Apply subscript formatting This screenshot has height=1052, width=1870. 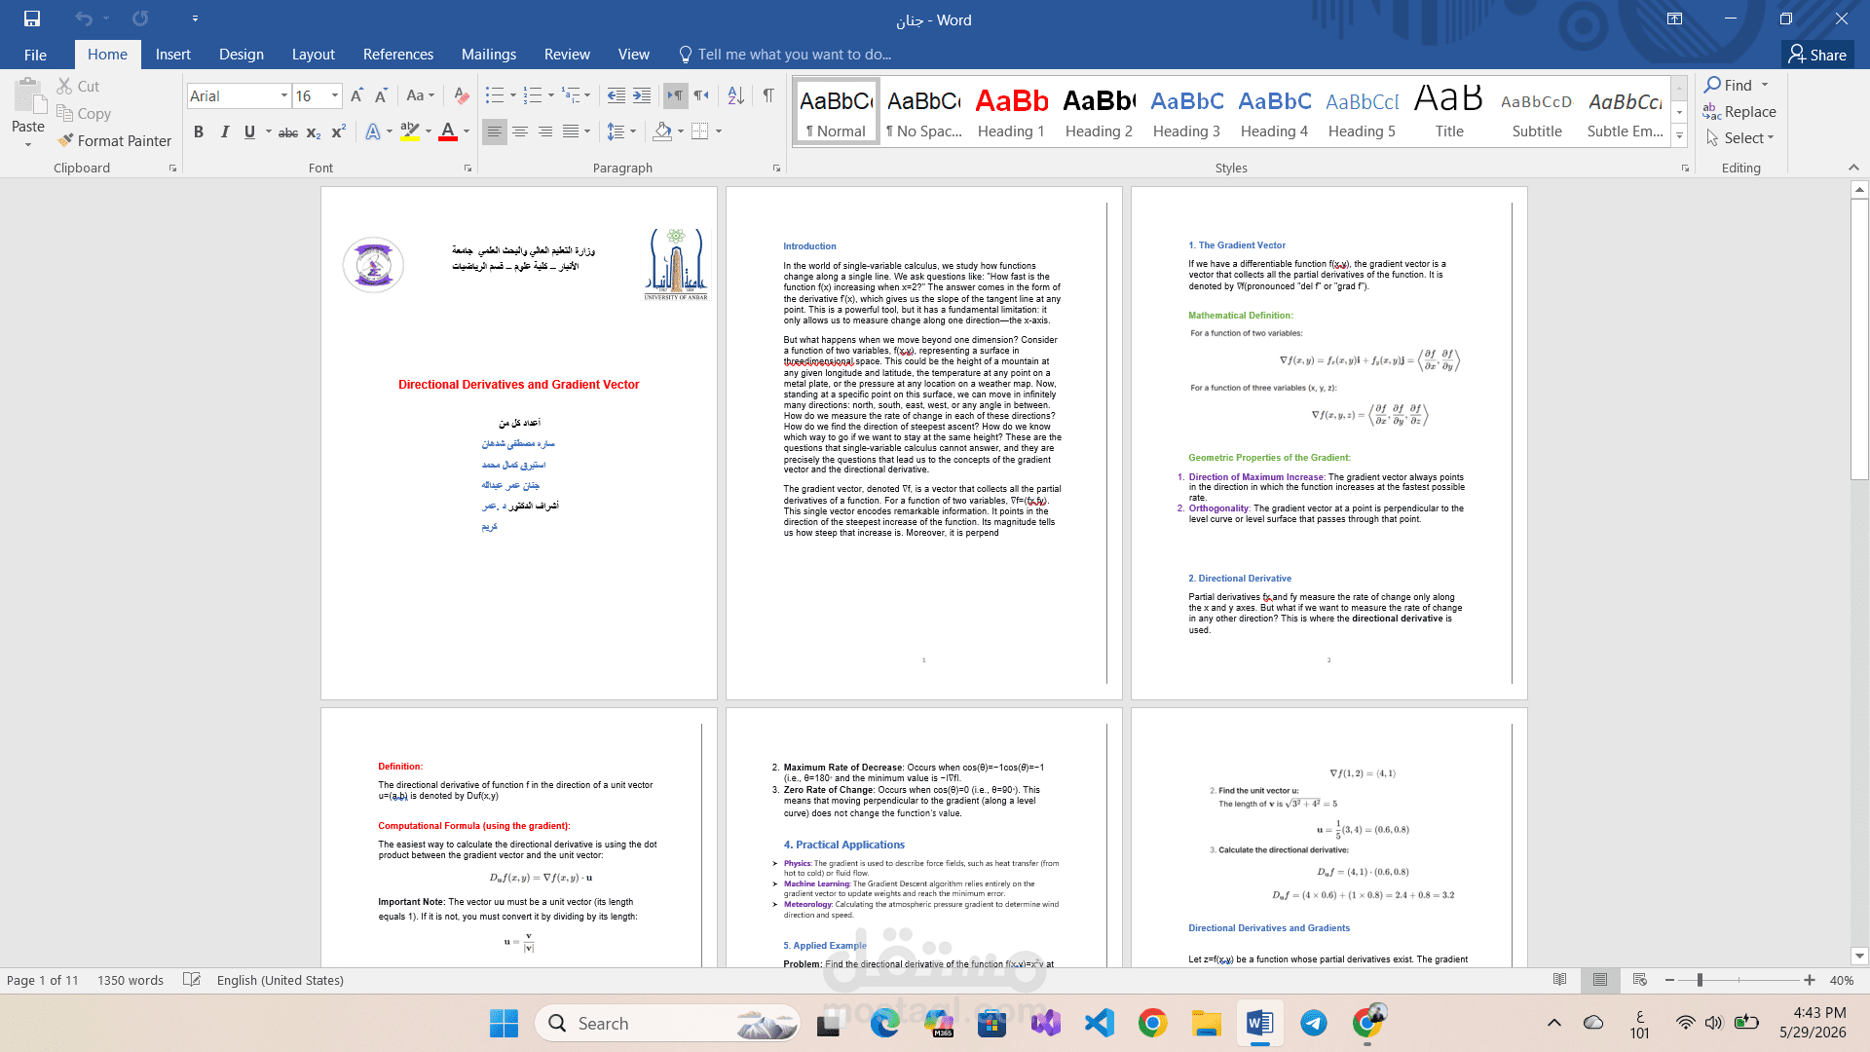[x=314, y=131]
